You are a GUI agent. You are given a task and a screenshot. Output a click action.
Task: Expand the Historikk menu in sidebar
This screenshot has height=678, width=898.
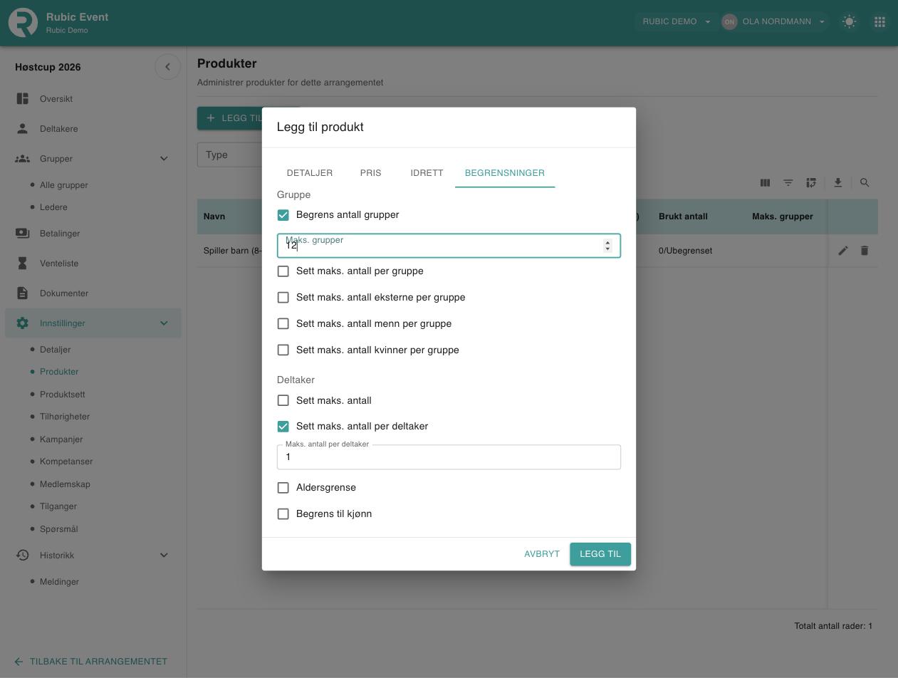tap(164, 556)
